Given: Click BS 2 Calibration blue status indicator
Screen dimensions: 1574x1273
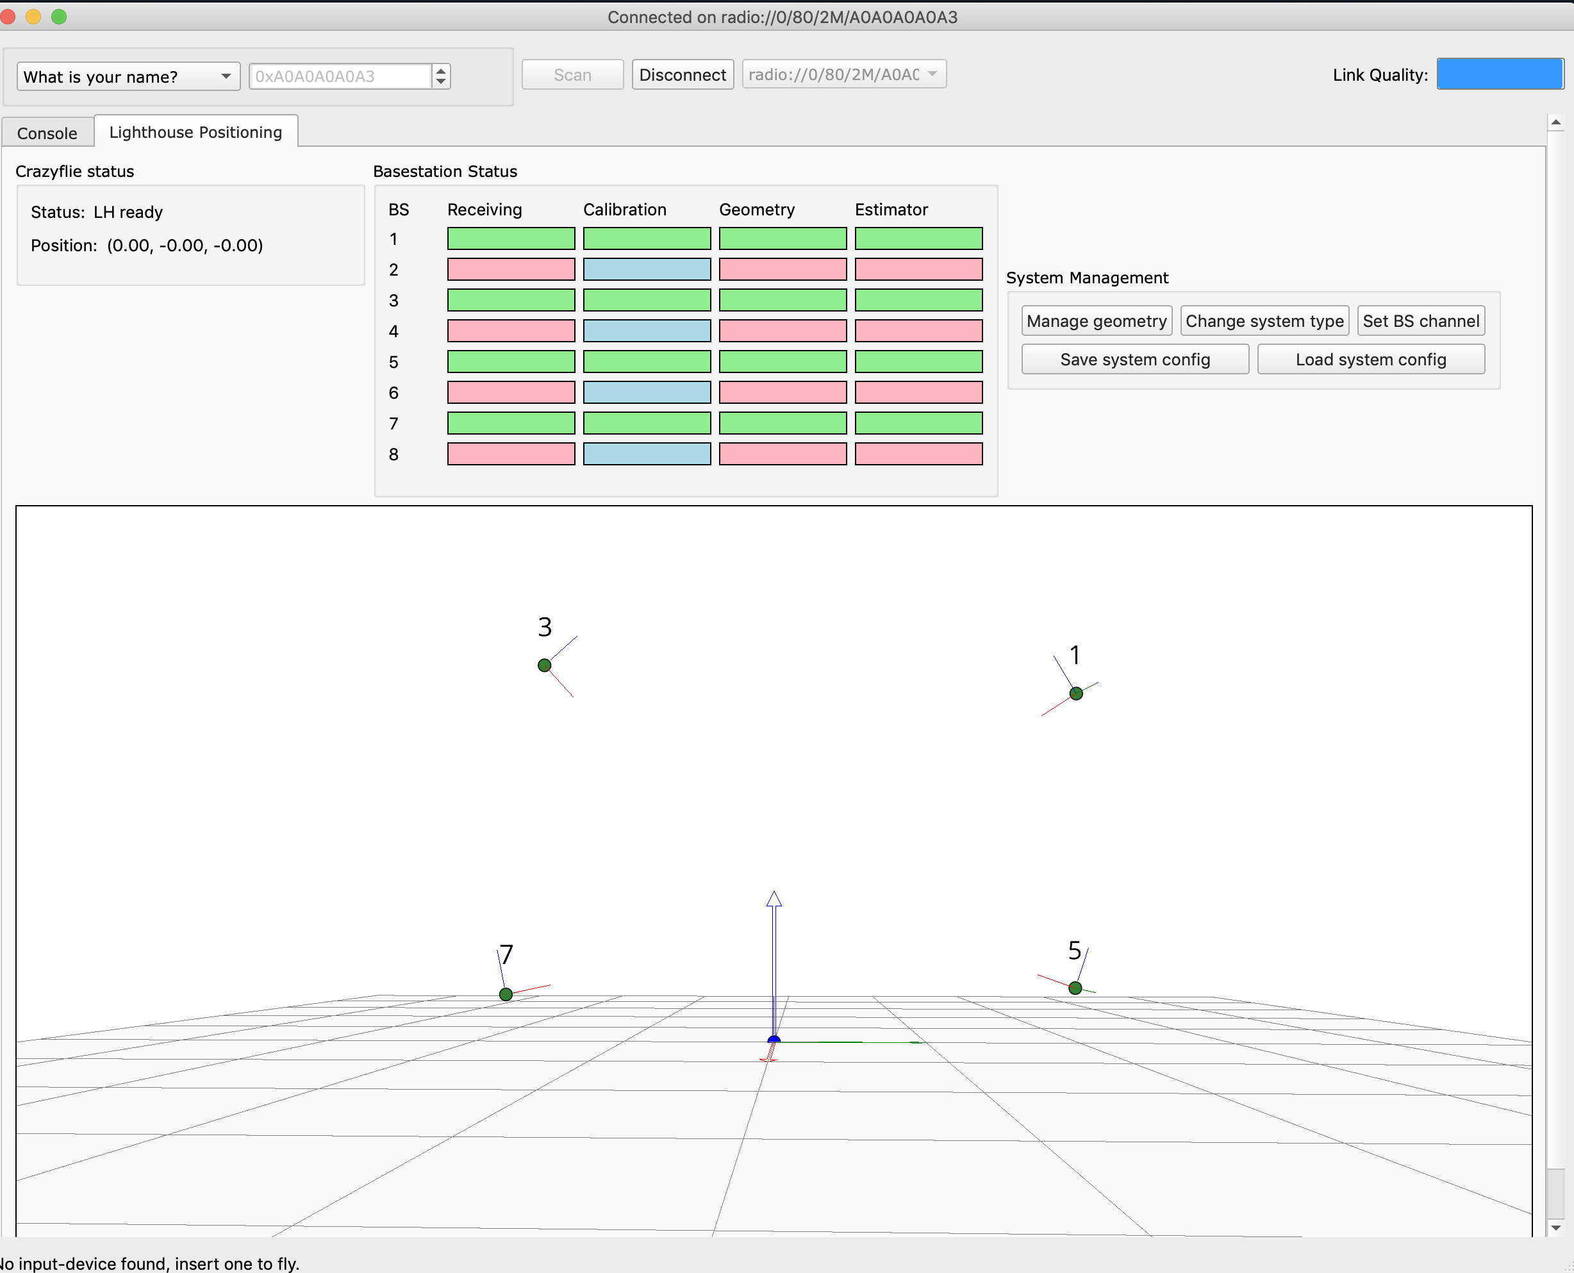Looking at the screenshot, I should (647, 269).
